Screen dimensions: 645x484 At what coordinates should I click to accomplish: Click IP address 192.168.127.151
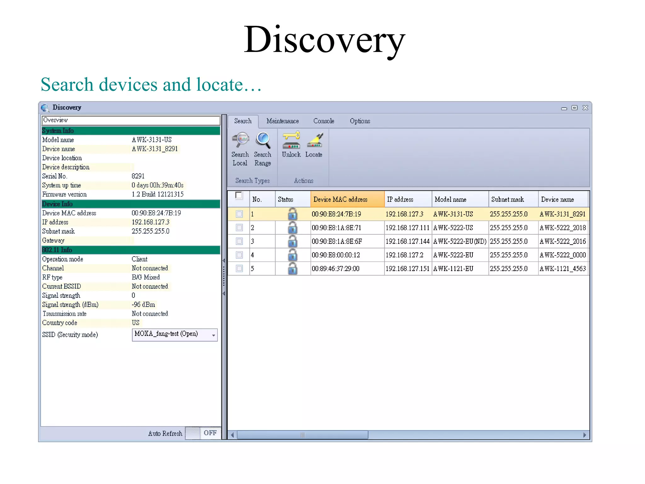(x=408, y=269)
